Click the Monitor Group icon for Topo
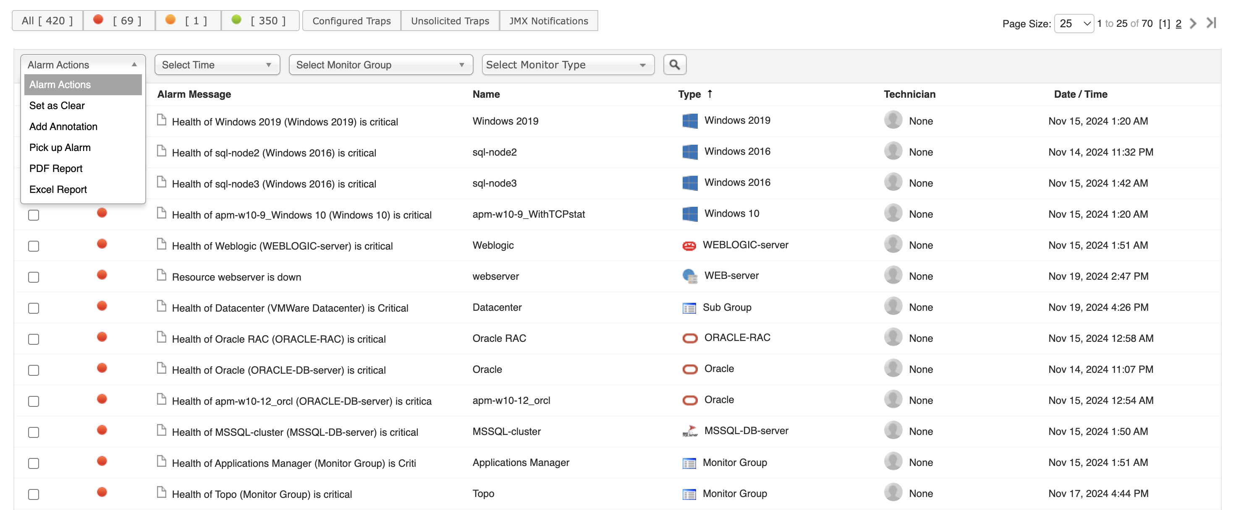This screenshot has width=1236, height=510. click(690, 494)
